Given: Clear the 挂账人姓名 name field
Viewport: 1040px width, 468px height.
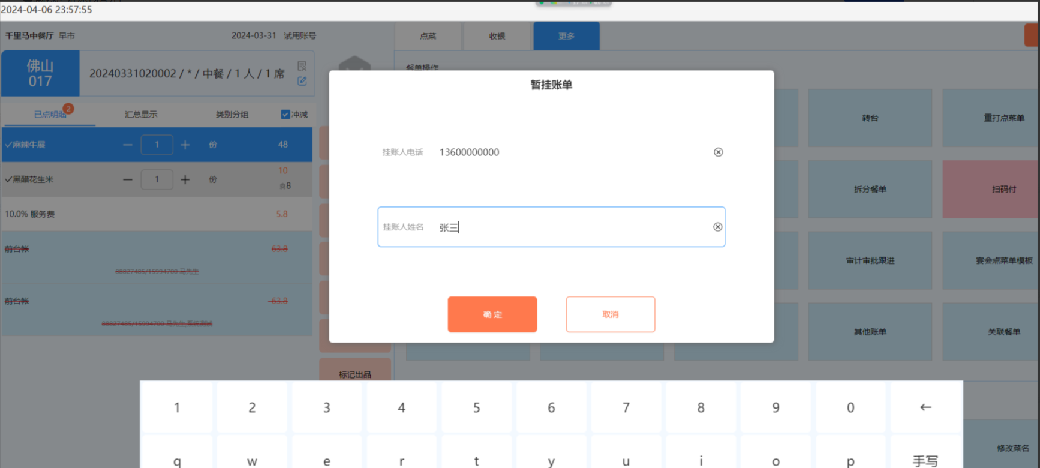Looking at the screenshot, I should point(717,227).
